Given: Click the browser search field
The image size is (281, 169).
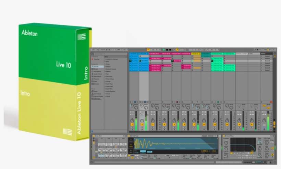Looking at the screenshot, I should 110,54.
